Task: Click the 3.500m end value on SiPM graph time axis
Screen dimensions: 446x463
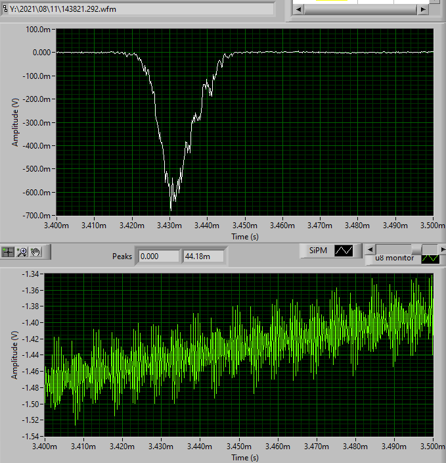Action: click(x=432, y=226)
